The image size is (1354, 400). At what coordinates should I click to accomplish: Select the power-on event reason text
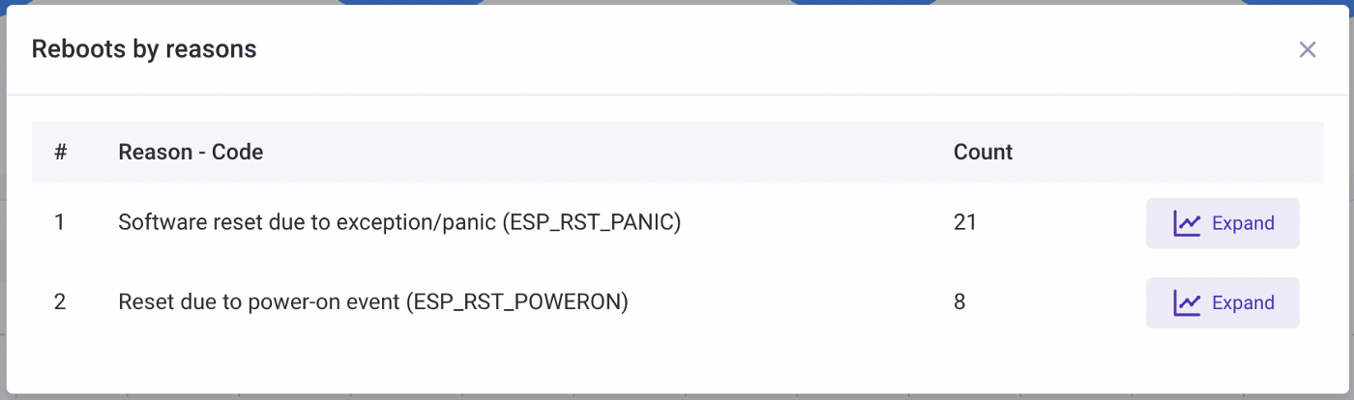point(373,302)
